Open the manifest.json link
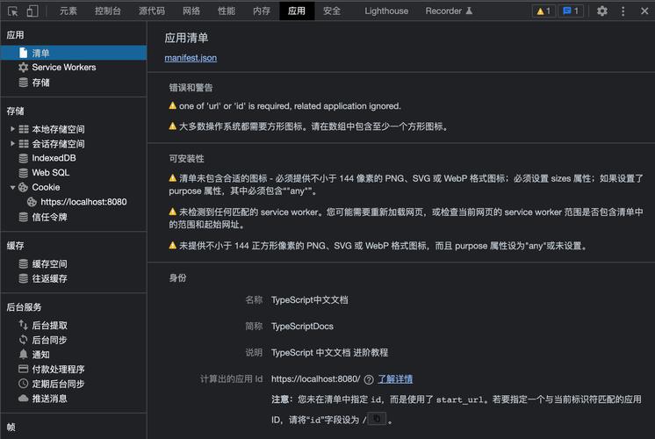655x439 pixels. click(x=191, y=58)
